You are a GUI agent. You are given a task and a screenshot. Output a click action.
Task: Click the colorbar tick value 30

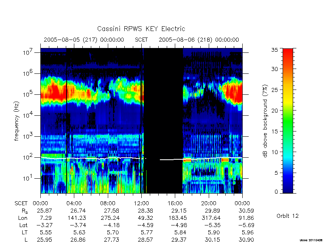tap(276, 69)
